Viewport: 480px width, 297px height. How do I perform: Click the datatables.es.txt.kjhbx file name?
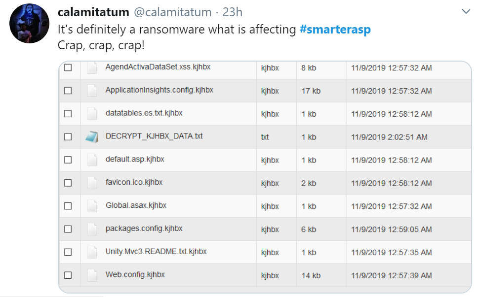144,113
